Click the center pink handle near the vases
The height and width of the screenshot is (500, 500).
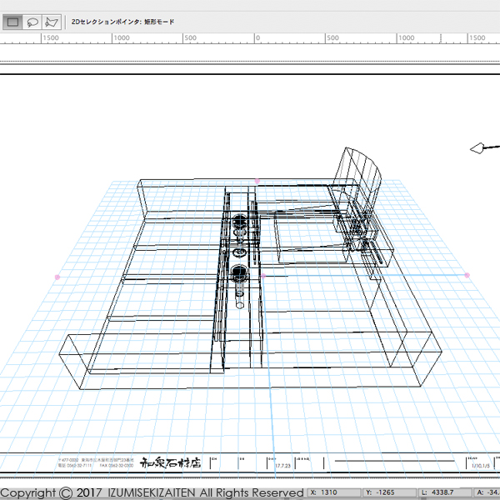[262, 274]
